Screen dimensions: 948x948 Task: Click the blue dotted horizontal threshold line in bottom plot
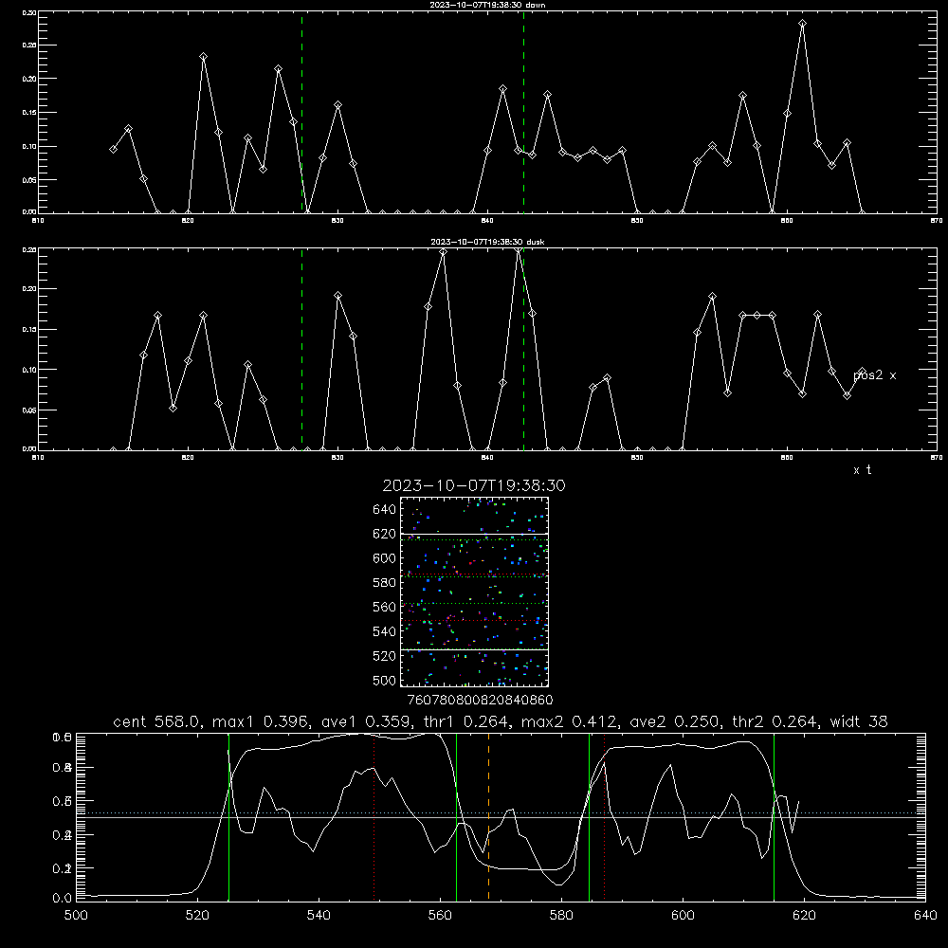coord(501,813)
